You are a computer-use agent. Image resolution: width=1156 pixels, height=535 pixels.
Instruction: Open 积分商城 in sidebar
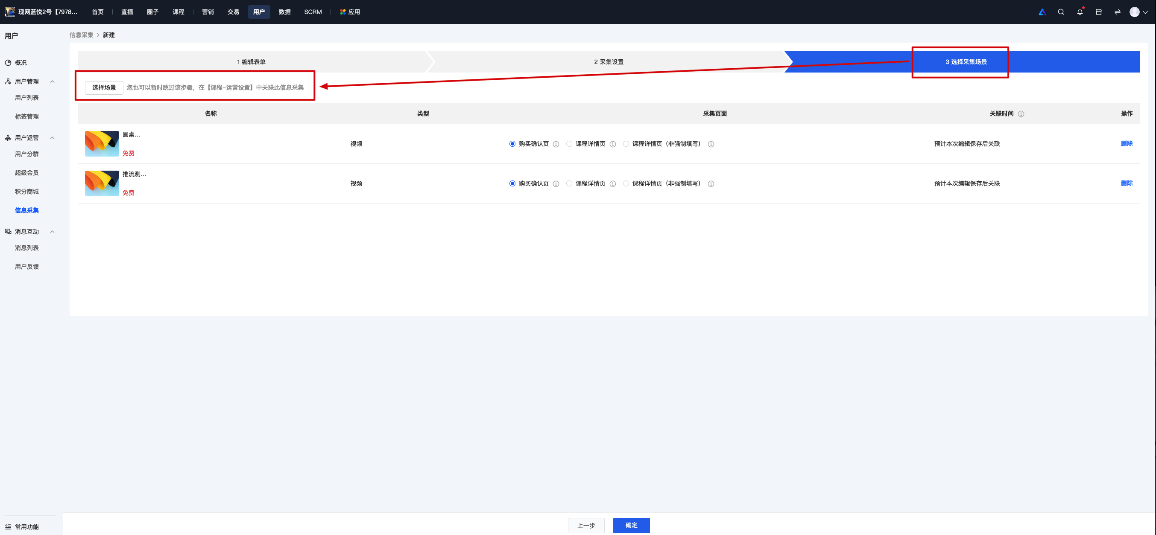(27, 192)
